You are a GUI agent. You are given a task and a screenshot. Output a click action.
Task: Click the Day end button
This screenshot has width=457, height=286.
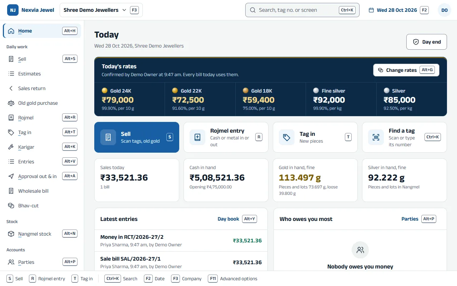coord(427,42)
